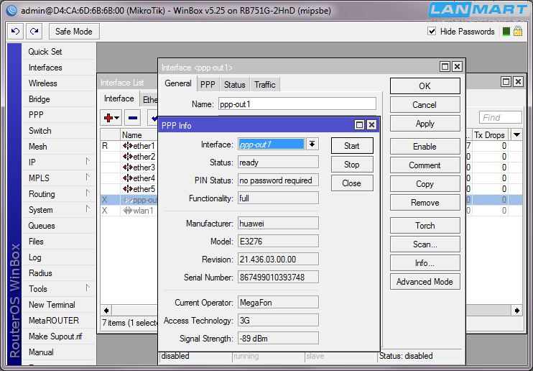Maximize the Interface List window
533x371 pixels.
[x=506, y=82]
